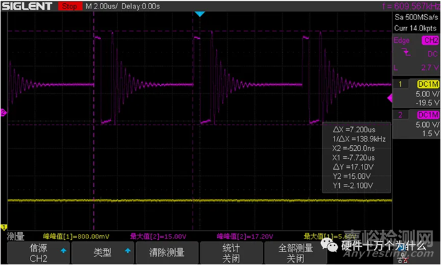The height and width of the screenshot is (265, 441).
Task: Click the cursor readout box showing ΔX=7.200us
Action: pos(356,157)
